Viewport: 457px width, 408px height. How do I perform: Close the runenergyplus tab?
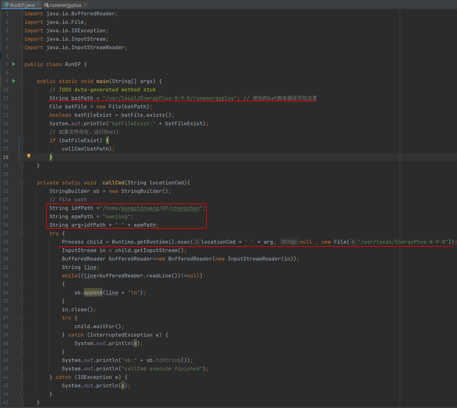(85, 5)
